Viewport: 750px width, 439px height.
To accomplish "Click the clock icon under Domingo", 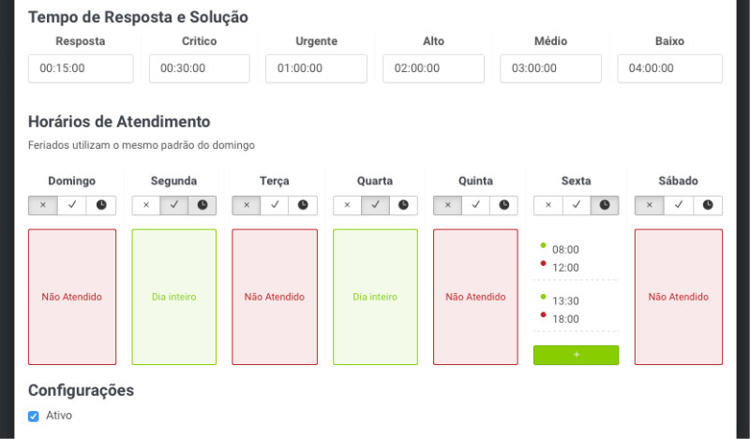I will 101,205.
